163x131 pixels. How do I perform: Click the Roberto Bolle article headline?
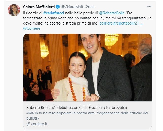pyautogui.click(x=77, y=108)
